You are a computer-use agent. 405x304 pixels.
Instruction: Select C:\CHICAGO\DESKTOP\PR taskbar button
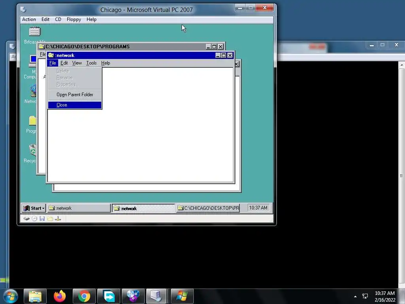coord(208,208)
